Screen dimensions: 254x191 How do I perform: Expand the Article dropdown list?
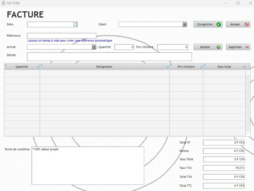[x=94, y=47]
